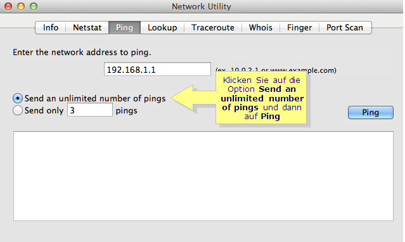Open the Finger tab

coord(299,28)
